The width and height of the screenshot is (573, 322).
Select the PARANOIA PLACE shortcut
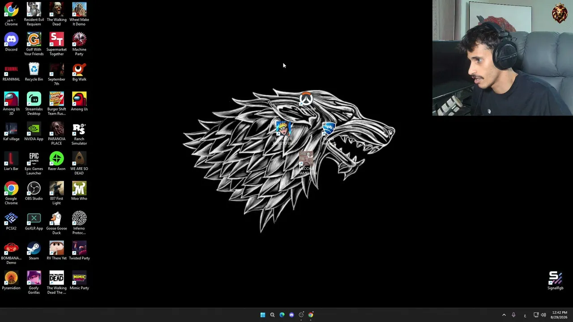(x=56, y=133)
